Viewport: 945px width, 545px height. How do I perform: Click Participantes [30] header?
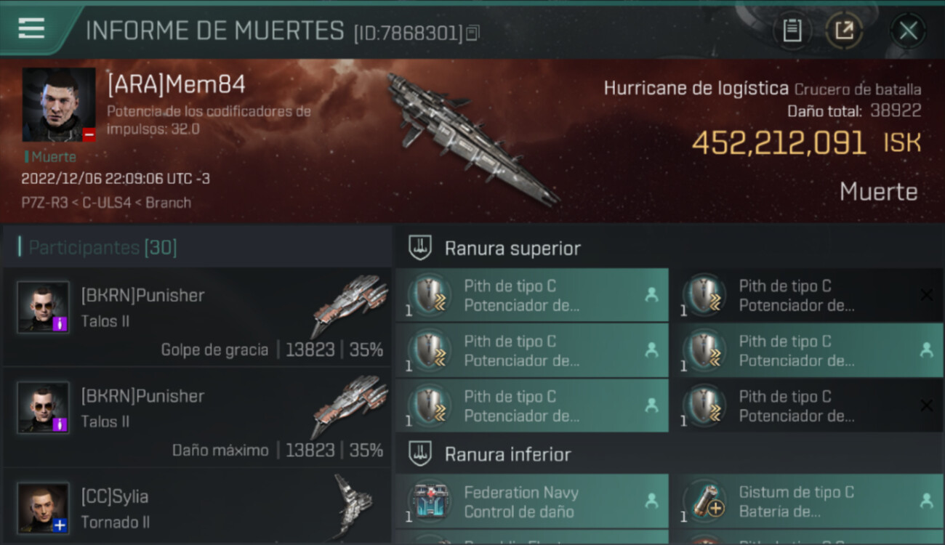pos(102,247)
